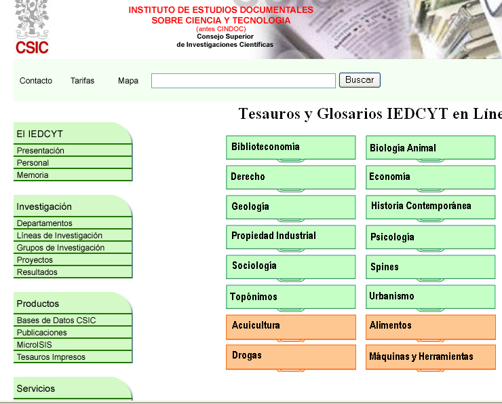Open the Mapa link
Image resolution: width=502 pixels, height=404 pixels.
[x=128, y=81]
